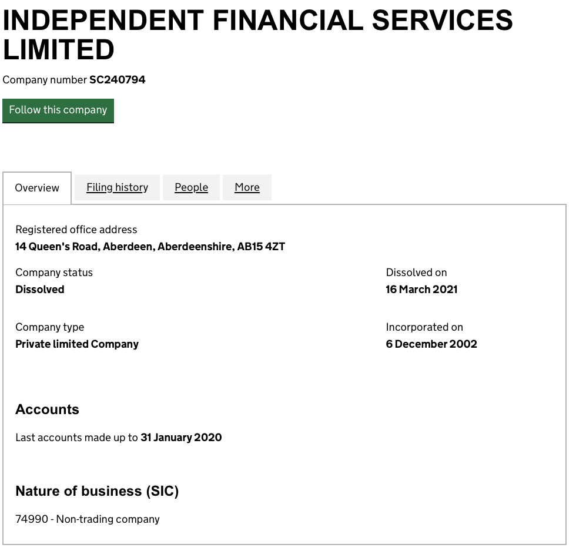Click the 16 March 2021 date
This screenshot has height=558, width=576.
(421, 290)
